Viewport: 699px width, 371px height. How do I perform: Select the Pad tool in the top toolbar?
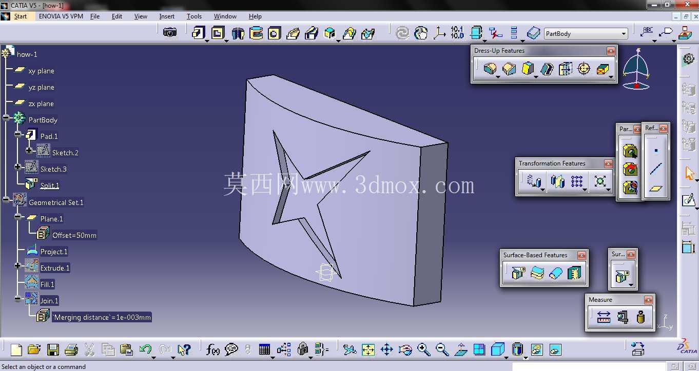pos(199,33)
